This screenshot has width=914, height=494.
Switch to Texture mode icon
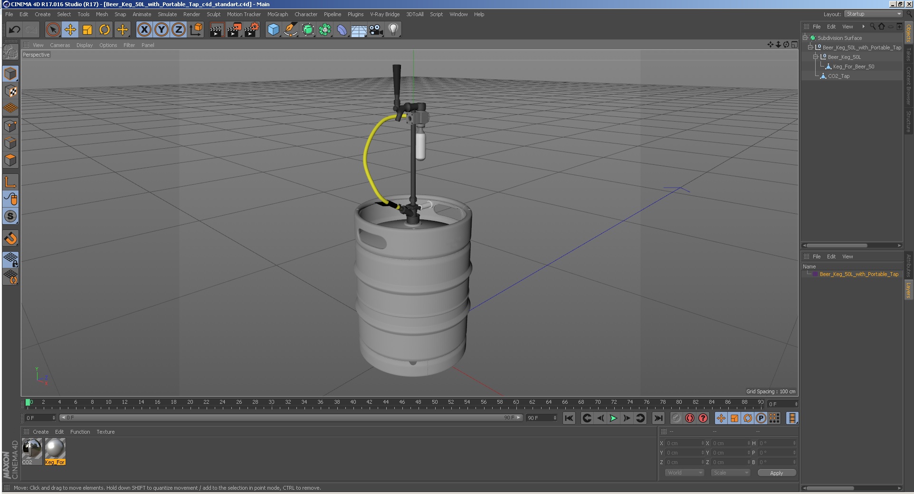tap(10, 91)
